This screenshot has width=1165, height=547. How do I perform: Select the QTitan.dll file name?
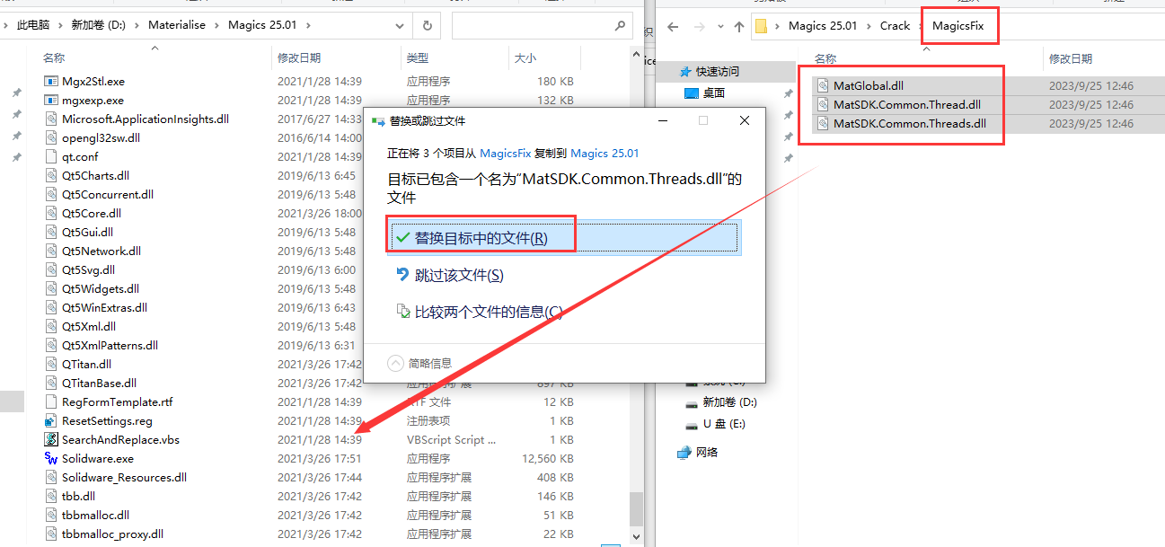[86, 365]
